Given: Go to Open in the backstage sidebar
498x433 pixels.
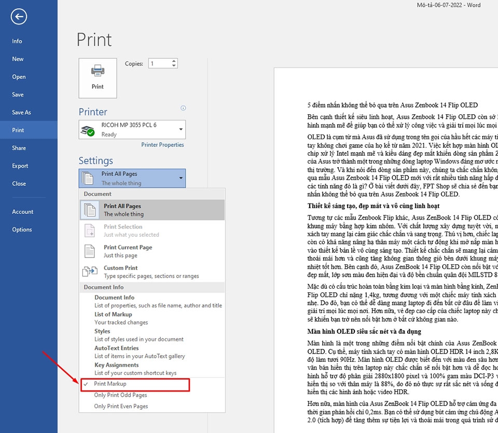Looking at the screenshot, I should (x=29, y=77).
